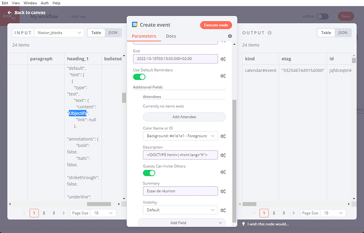
Task: Click the parameters panel vertical scrollbar
Action: pyautogui.click(x=234, y=161)
